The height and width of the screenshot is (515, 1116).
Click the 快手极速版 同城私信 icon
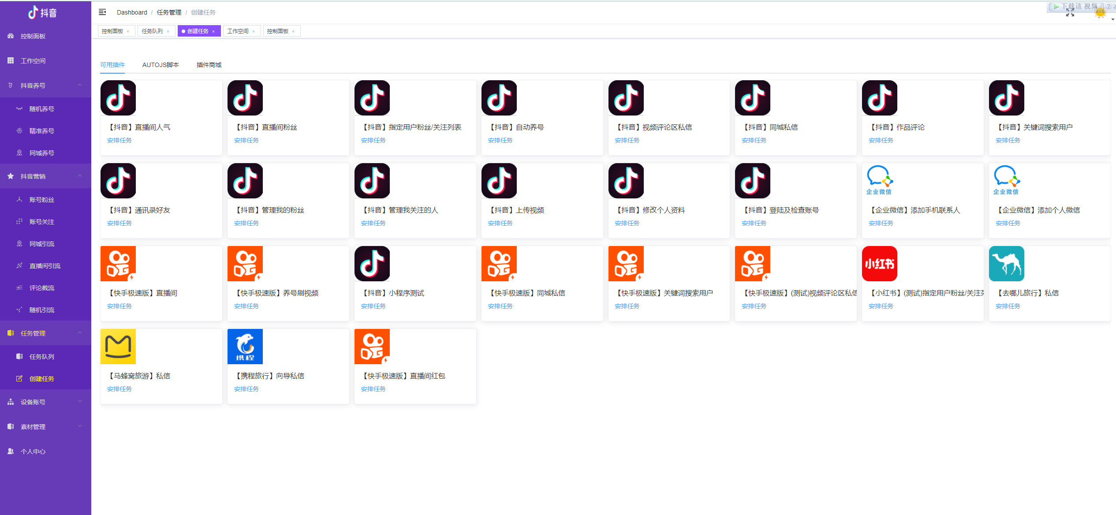pyautogui.click(x=499, y=264)
